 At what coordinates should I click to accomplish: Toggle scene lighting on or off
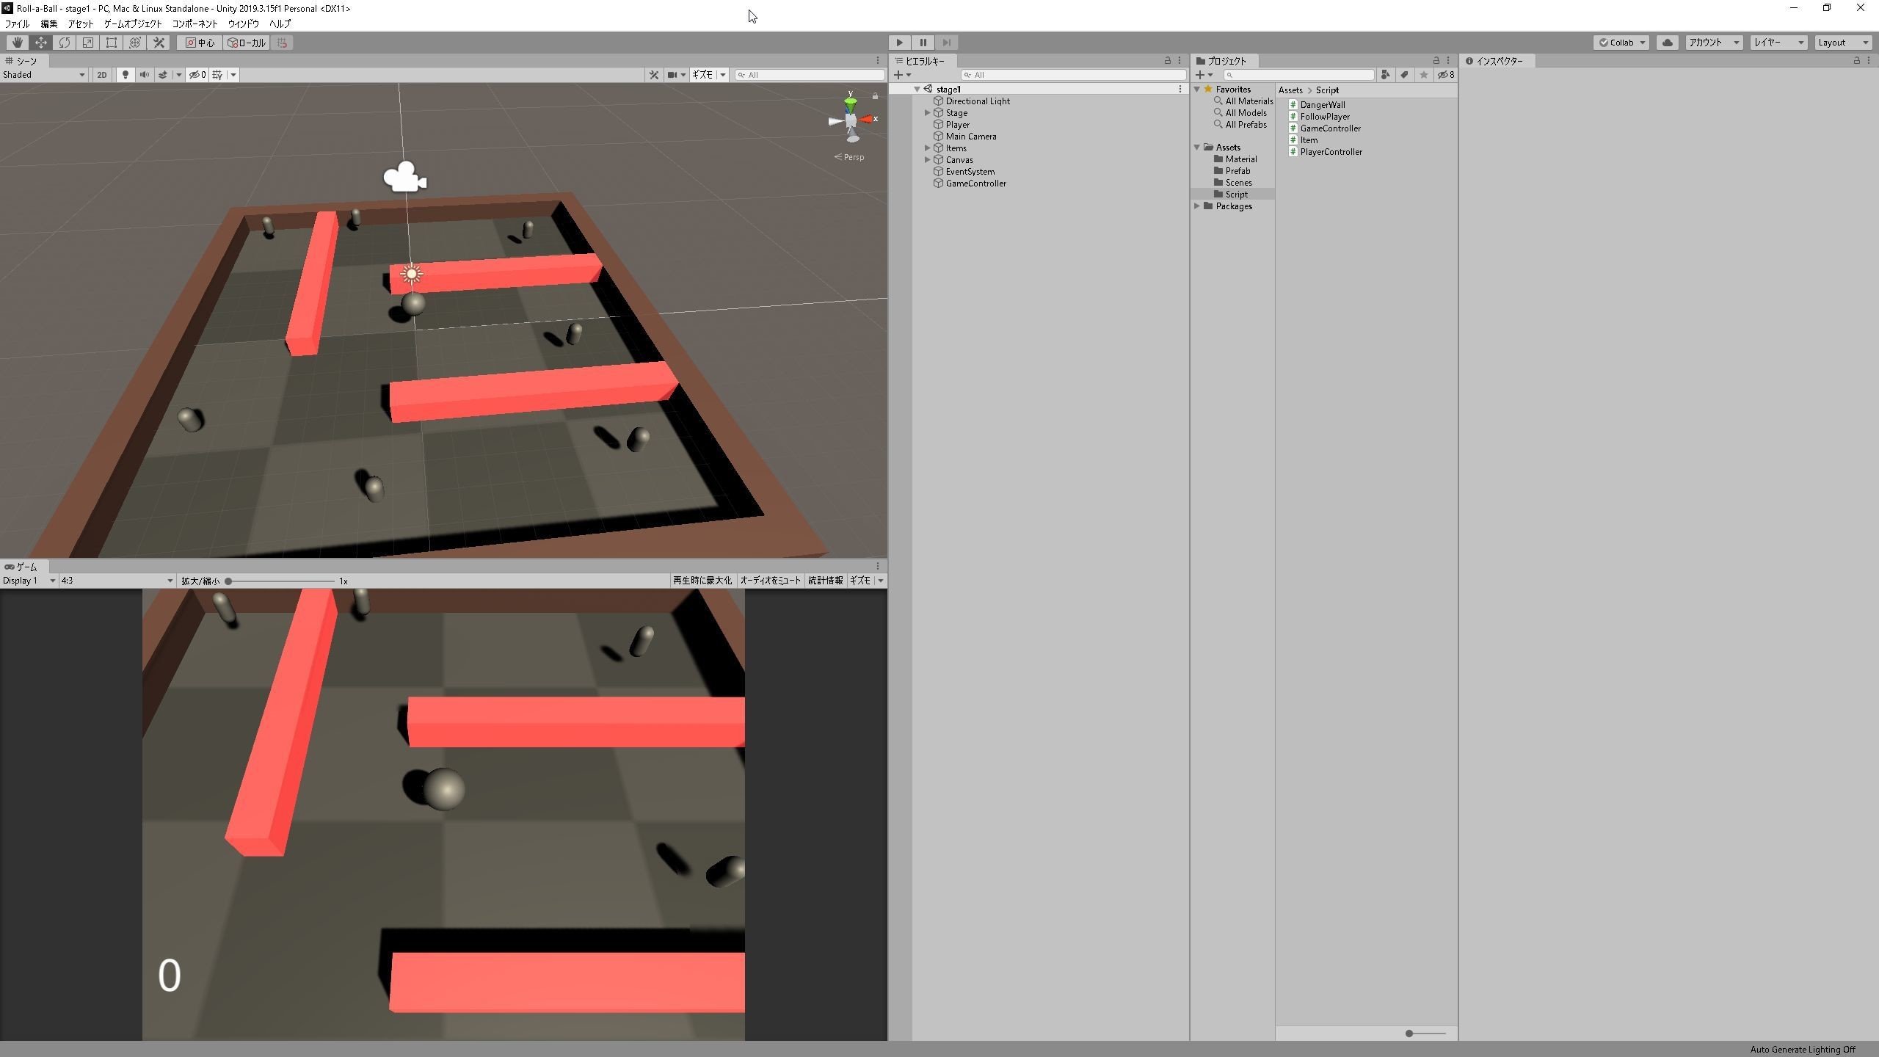(126, 75)
